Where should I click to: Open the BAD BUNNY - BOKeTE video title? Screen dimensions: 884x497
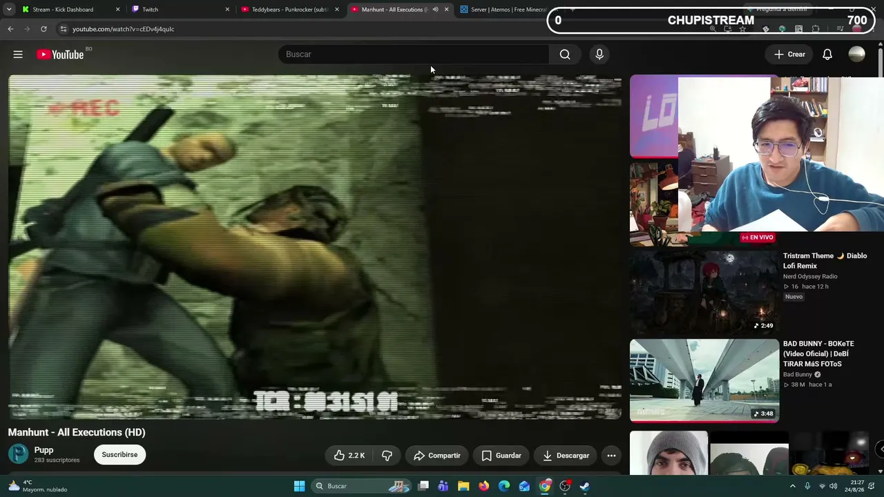click(818, 353)
